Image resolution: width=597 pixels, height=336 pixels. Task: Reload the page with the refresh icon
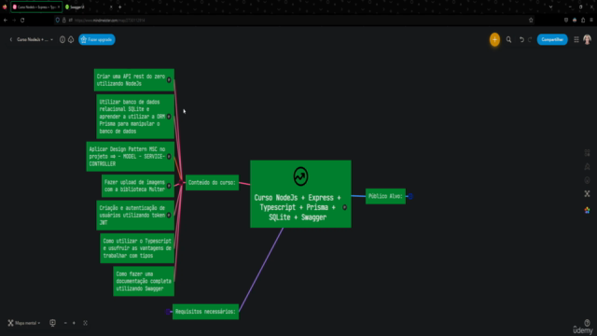click(22, 21)
